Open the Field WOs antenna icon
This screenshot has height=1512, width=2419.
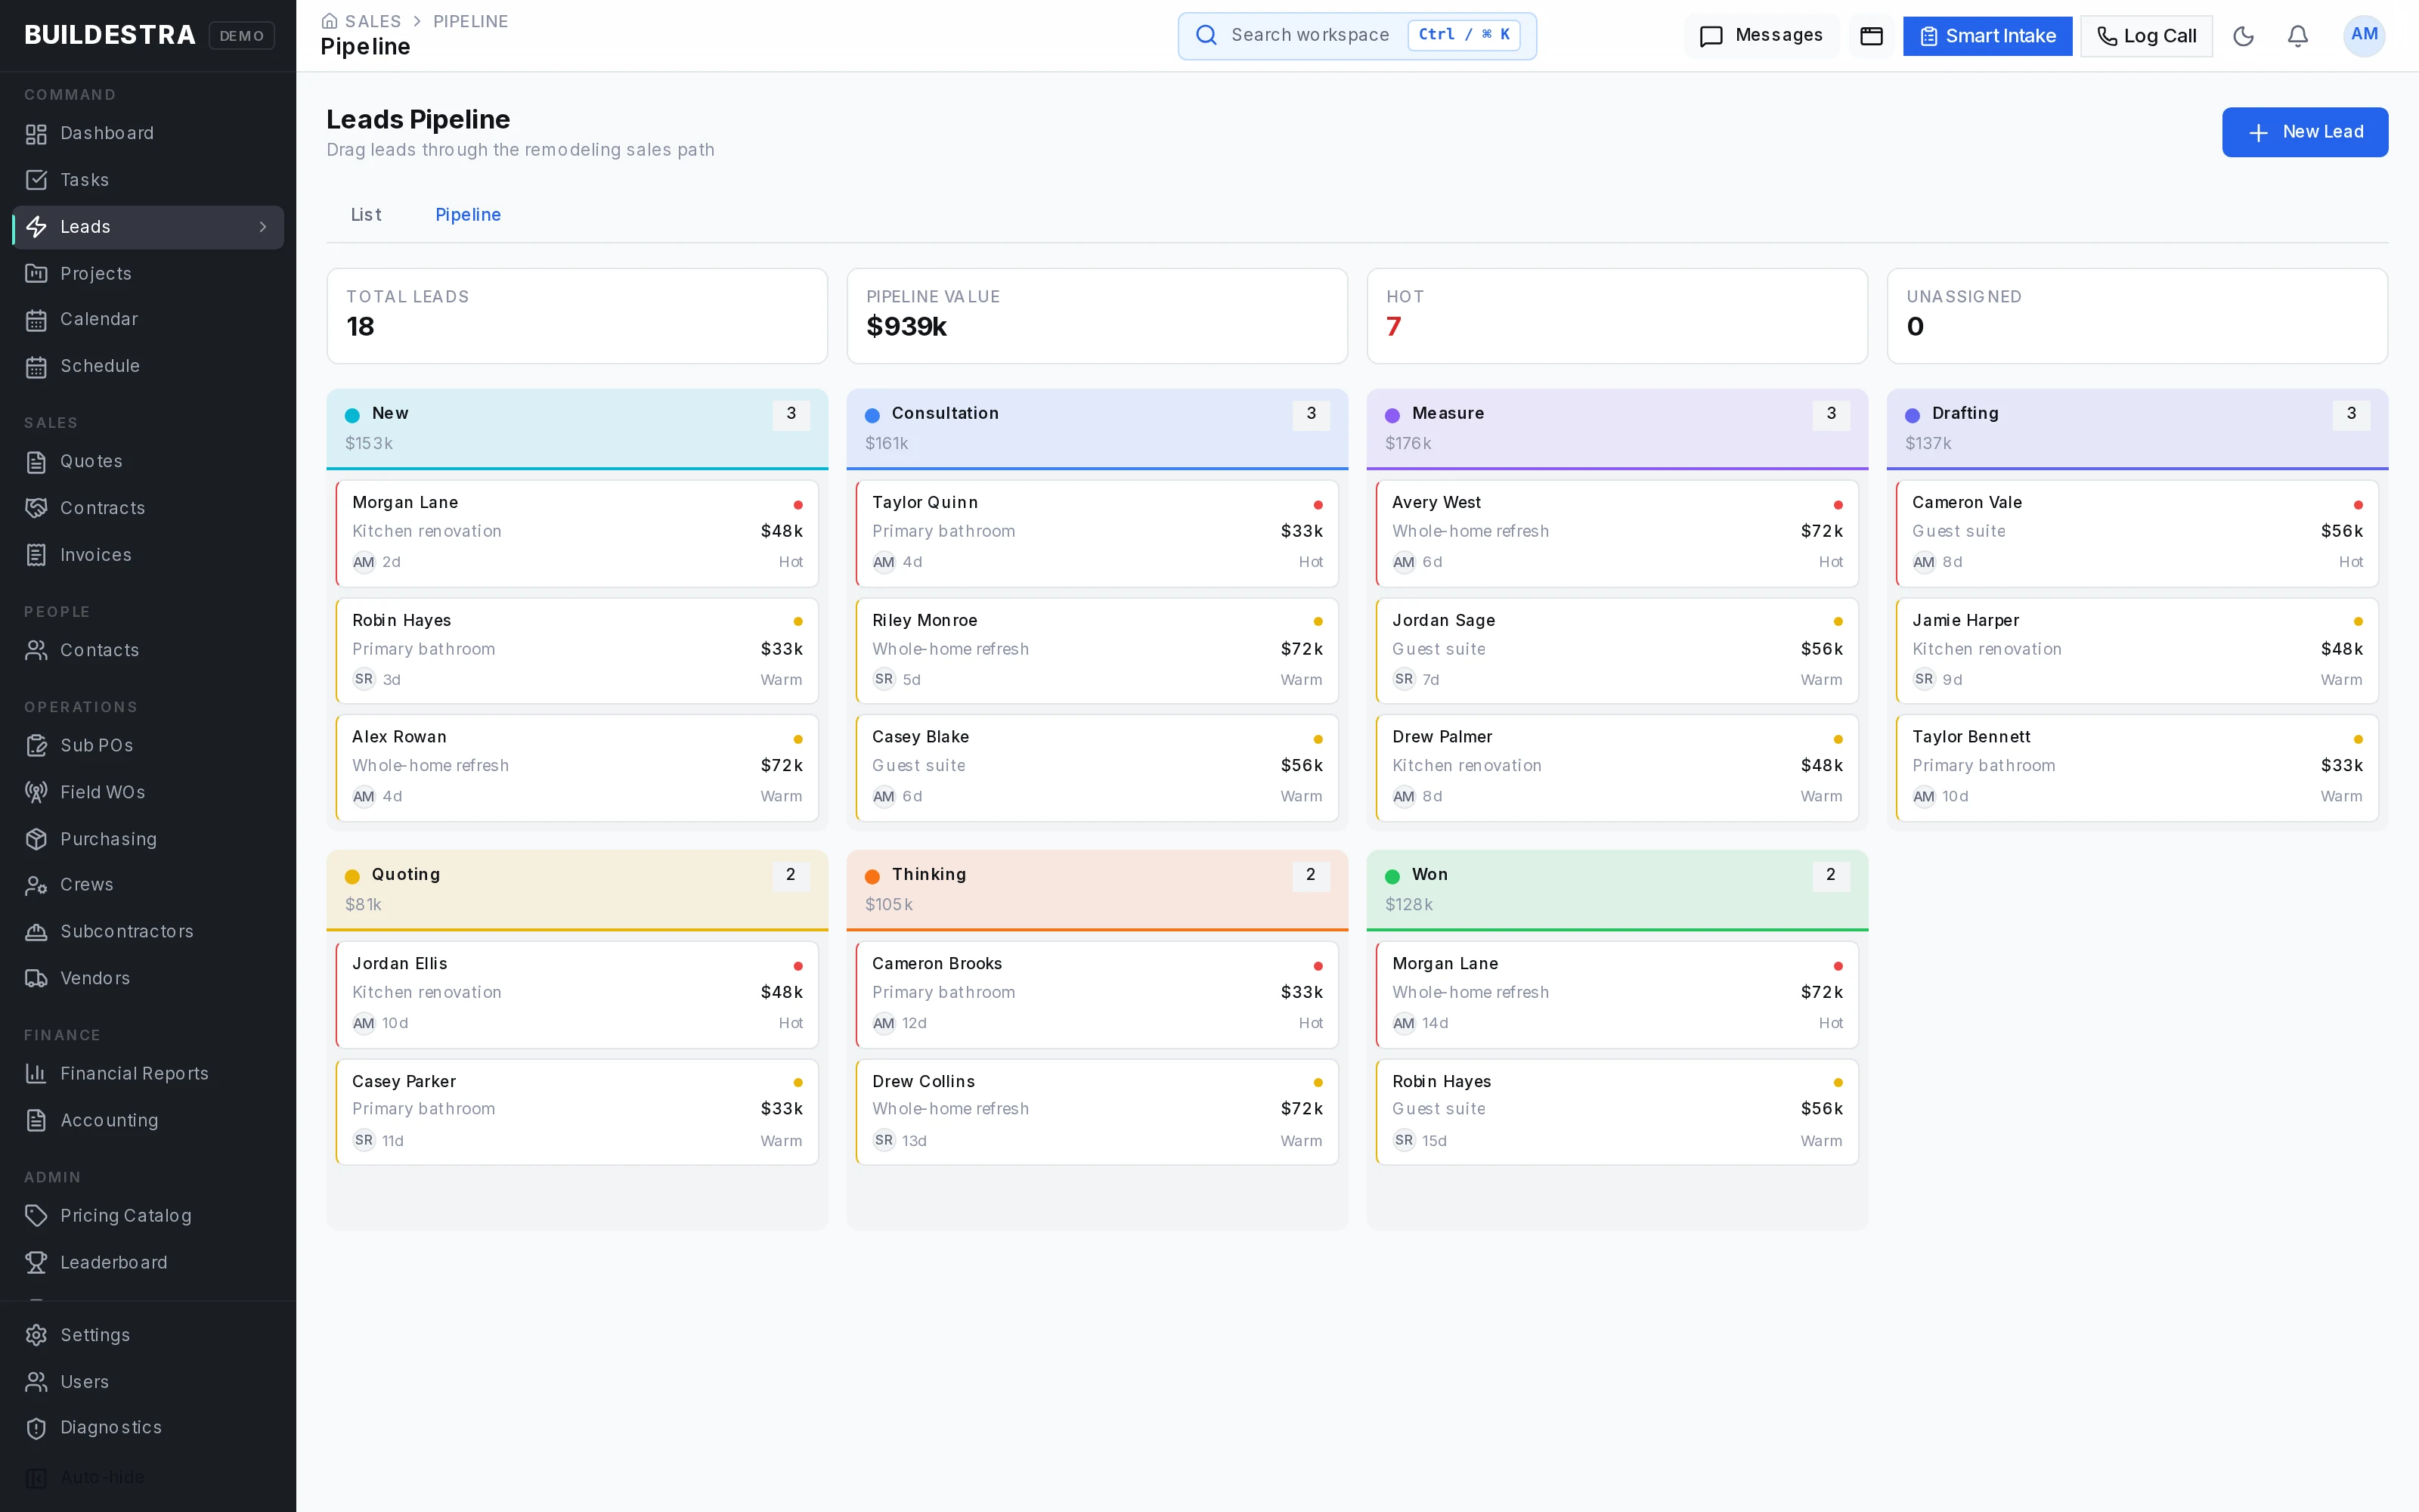point(36,793)
